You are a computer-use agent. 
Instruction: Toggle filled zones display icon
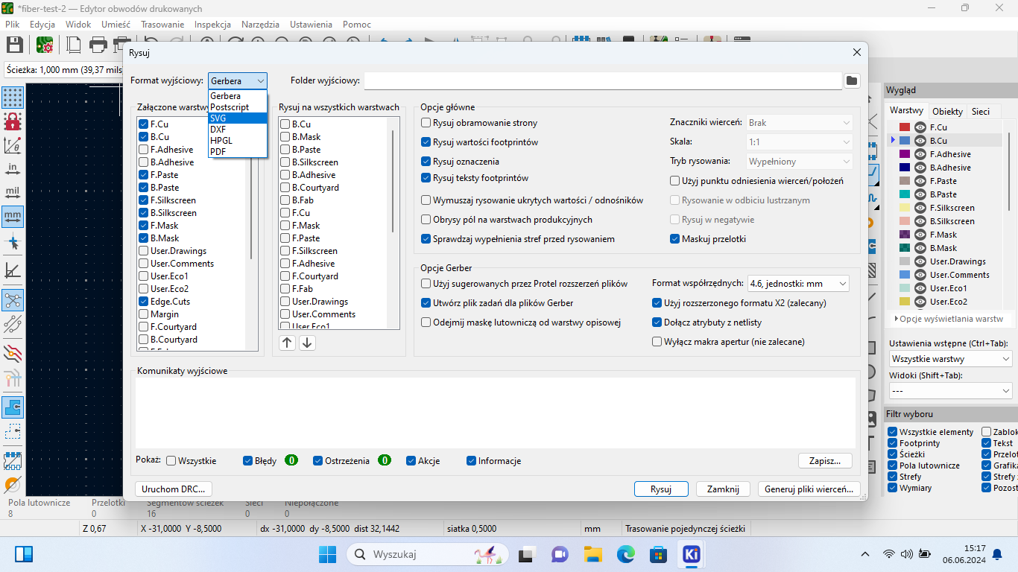[x=13, y=407]
